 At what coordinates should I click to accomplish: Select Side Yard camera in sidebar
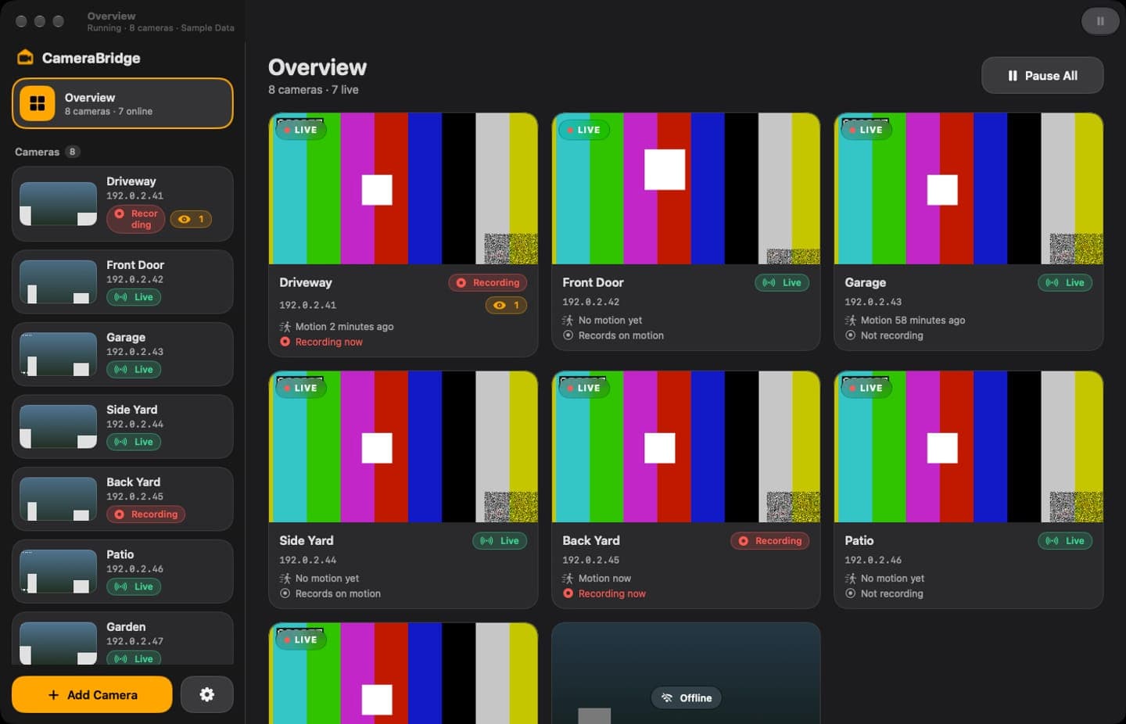pos(123,426)
